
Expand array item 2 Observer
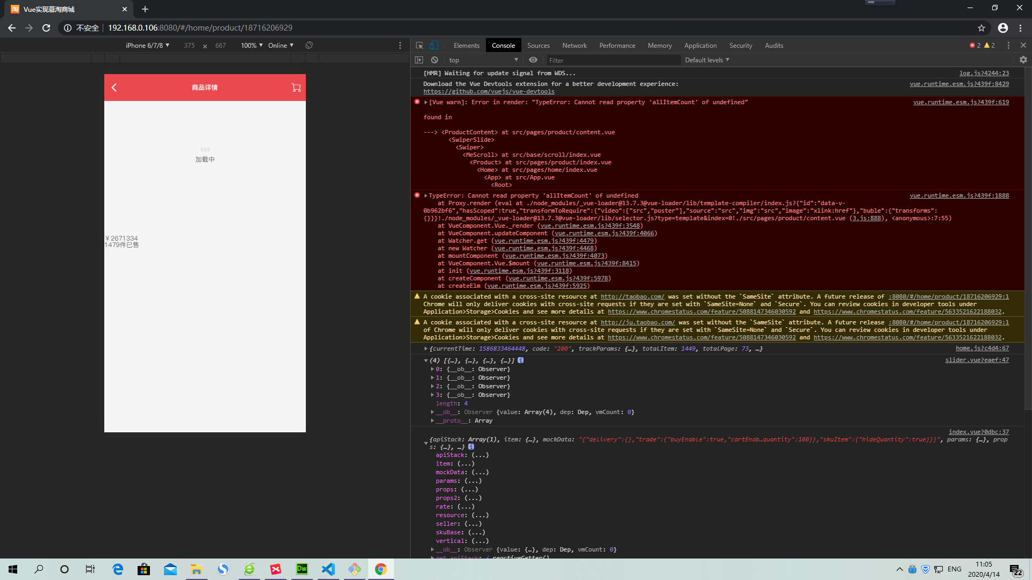(433, 386)
